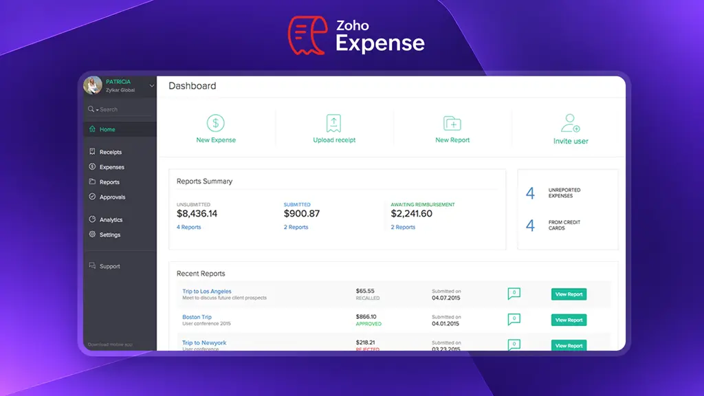Open comments on Trip to Newyork
704x396 pixels.
pyautogui.click(x=514, y=344)
